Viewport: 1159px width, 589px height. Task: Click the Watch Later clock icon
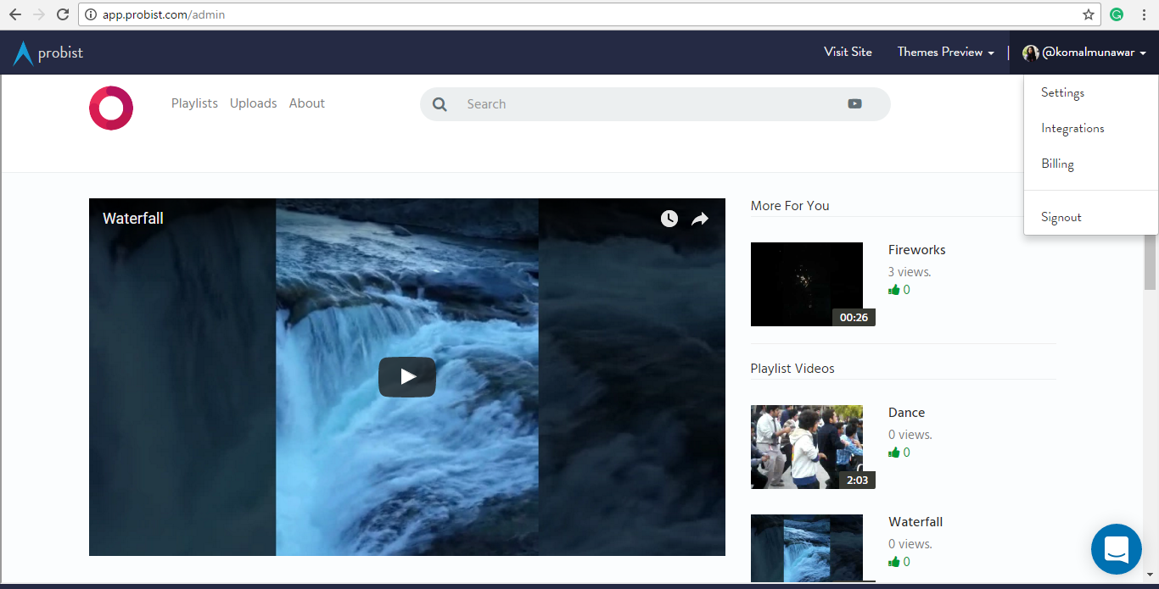(x=669, y=219)
